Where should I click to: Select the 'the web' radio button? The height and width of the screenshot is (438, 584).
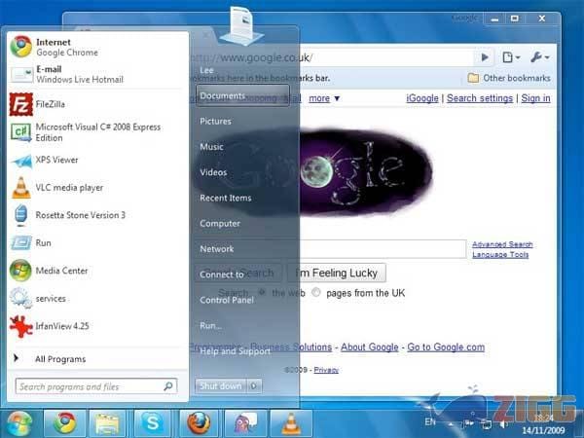tap(262, 292)
